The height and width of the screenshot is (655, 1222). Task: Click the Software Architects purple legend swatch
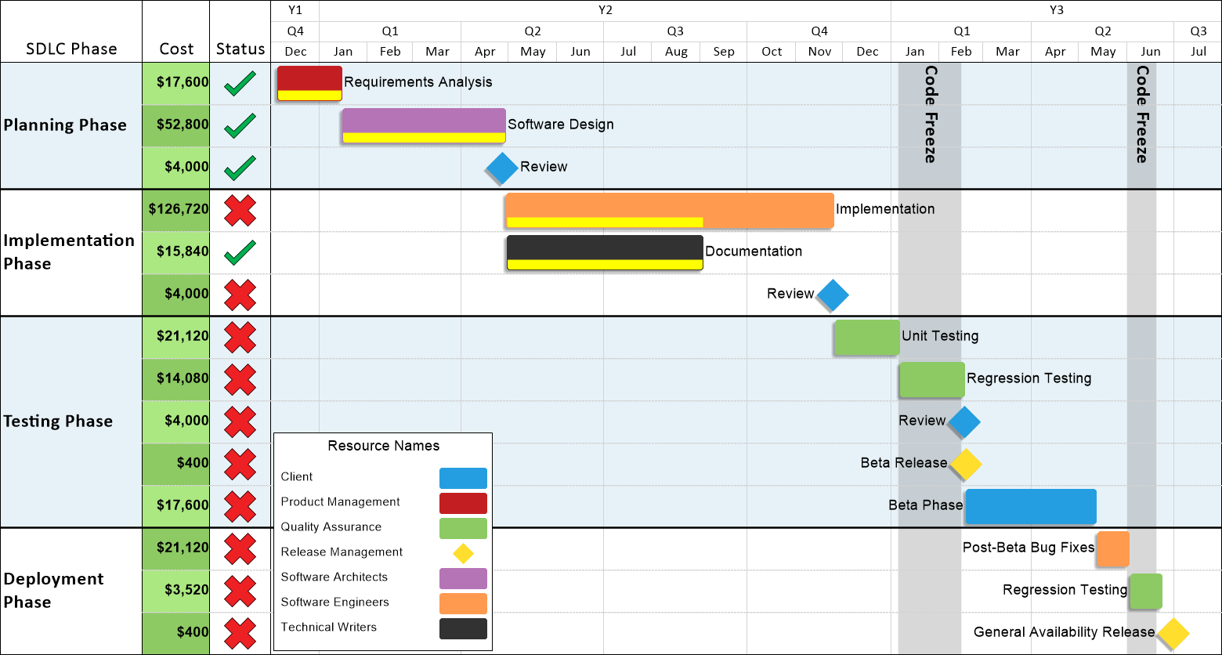coord(463,578)
